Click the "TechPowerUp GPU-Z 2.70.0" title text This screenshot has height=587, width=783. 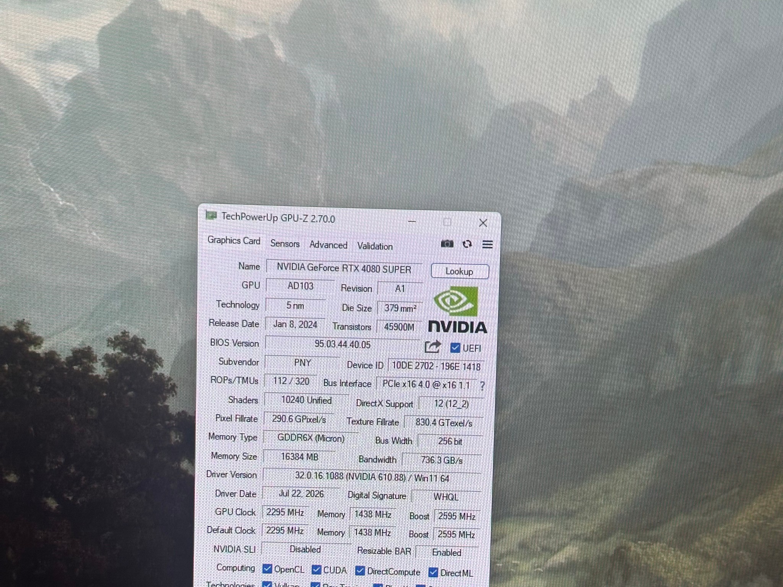coord(278,218)
